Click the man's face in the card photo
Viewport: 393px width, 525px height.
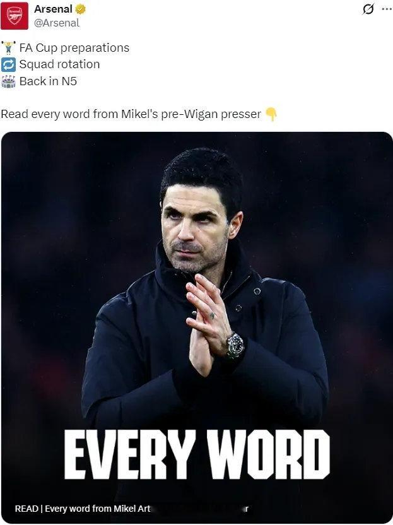point(195,228)
